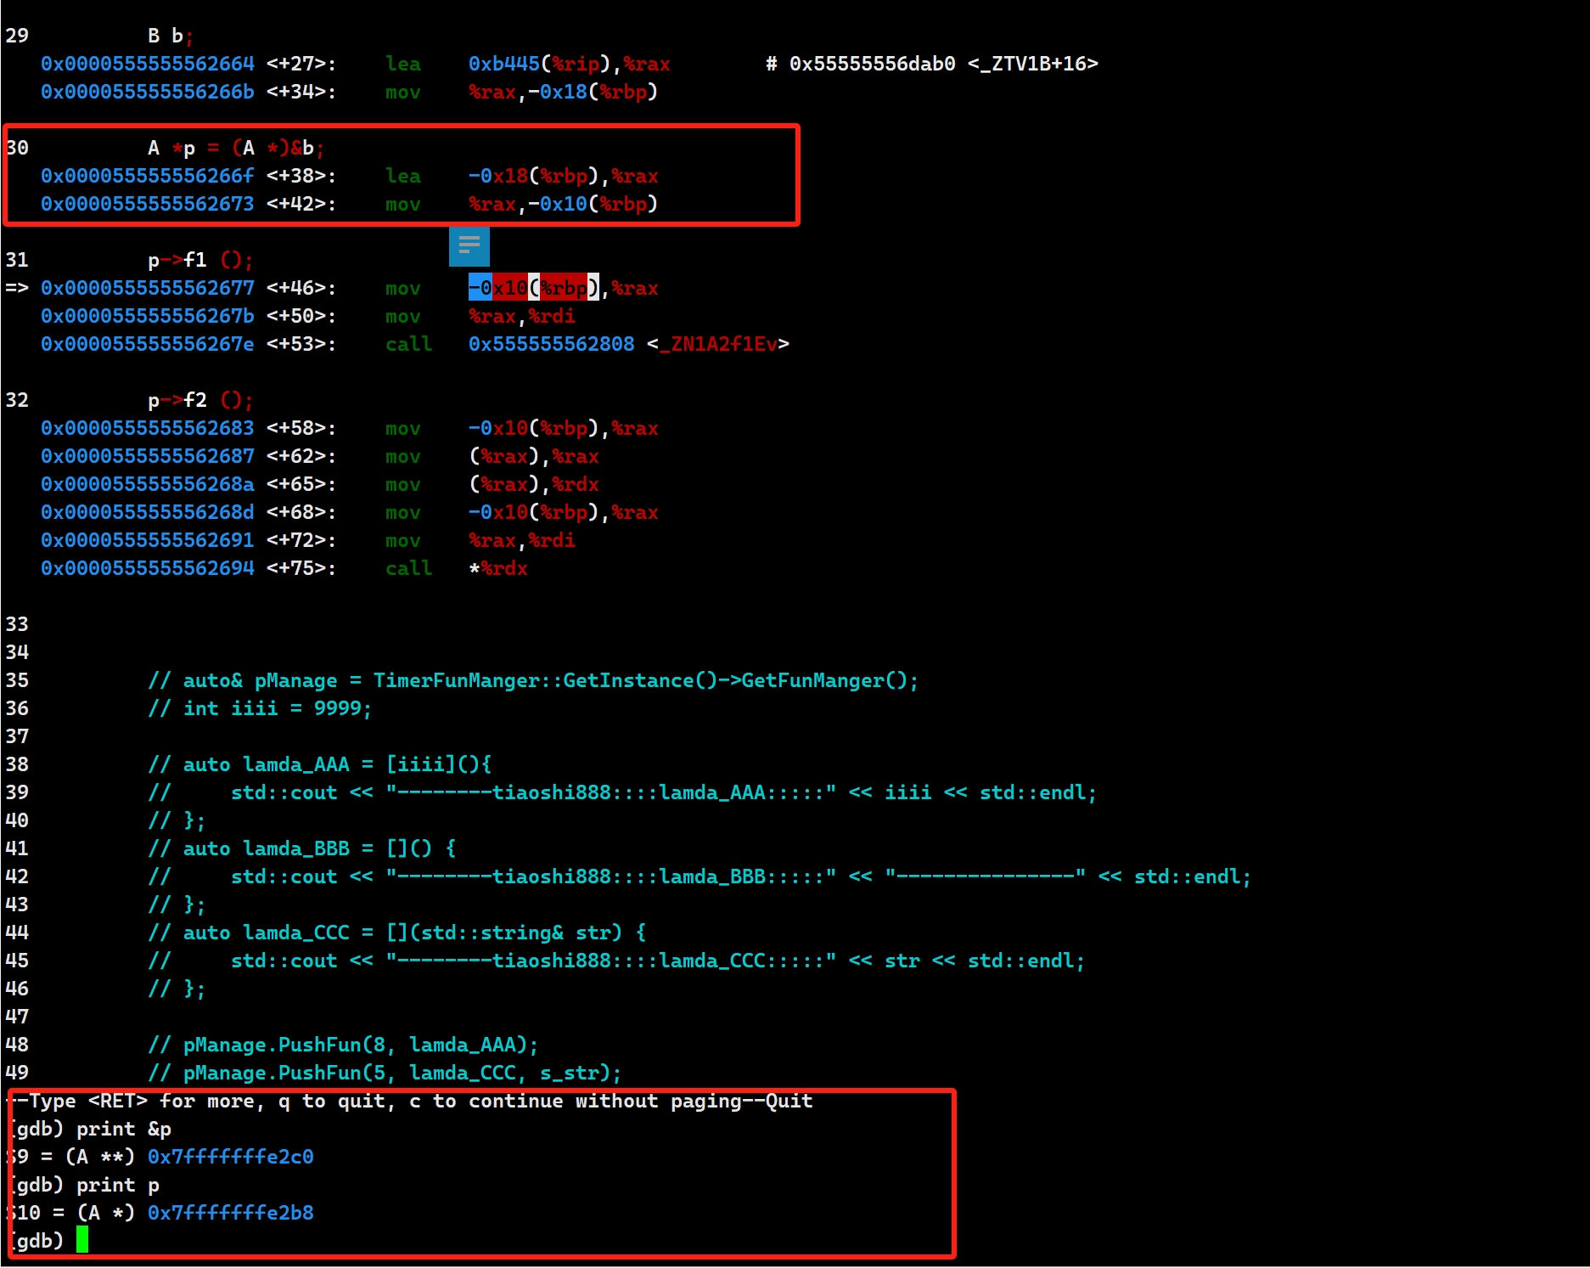Image resolution: width=1590 pixels, height=1268 pixels.
Task: Click the _ZN1A2f1Ev symbol name
Action: [x=718, y=344]
